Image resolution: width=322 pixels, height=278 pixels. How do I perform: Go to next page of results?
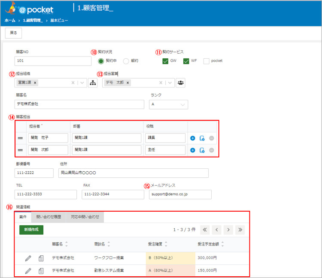tap(228, 230)
